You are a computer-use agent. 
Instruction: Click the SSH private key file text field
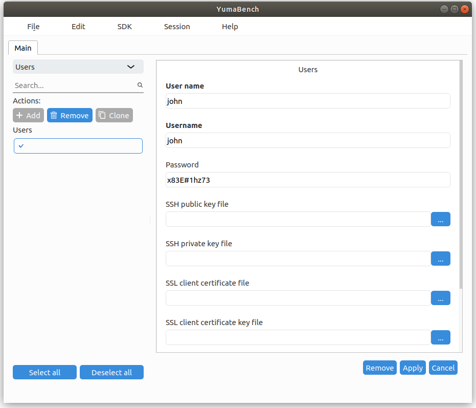tap(298, 259)
